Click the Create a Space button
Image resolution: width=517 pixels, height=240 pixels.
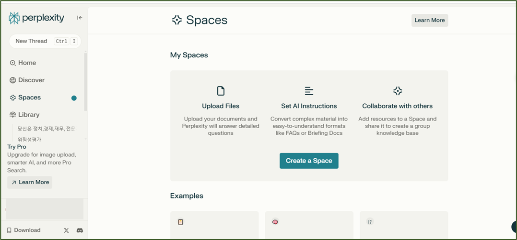[x=309, y=161]
